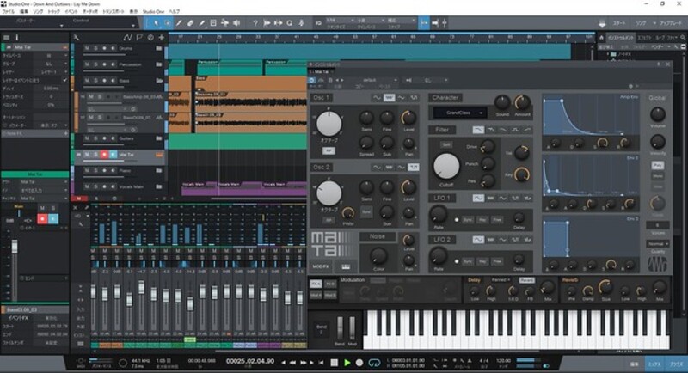Toggle the Noise section on
Viewport: 688px width, 373px height.
[378, 236]
